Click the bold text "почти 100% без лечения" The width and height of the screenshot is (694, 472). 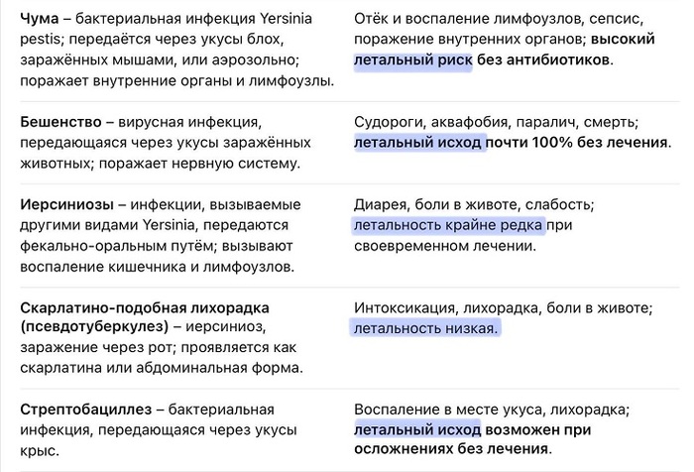[x=578, y=143]
